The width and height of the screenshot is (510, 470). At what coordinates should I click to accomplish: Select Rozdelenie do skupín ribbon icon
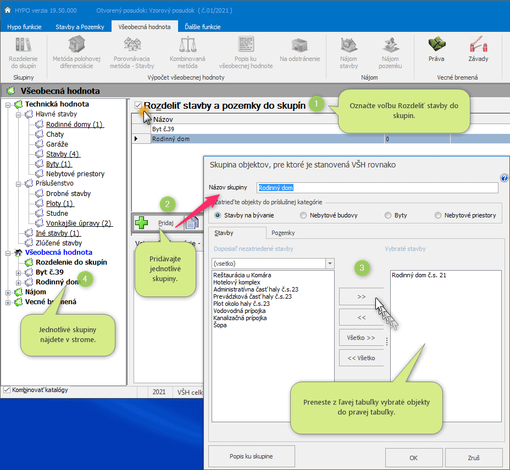23,45
